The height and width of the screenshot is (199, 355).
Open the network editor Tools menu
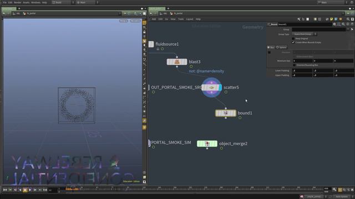point(181,19)
